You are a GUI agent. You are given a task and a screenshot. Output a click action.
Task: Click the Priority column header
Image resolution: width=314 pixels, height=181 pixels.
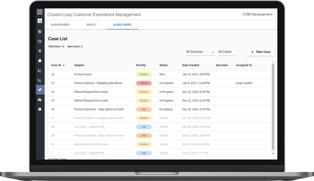pos(141,65)
